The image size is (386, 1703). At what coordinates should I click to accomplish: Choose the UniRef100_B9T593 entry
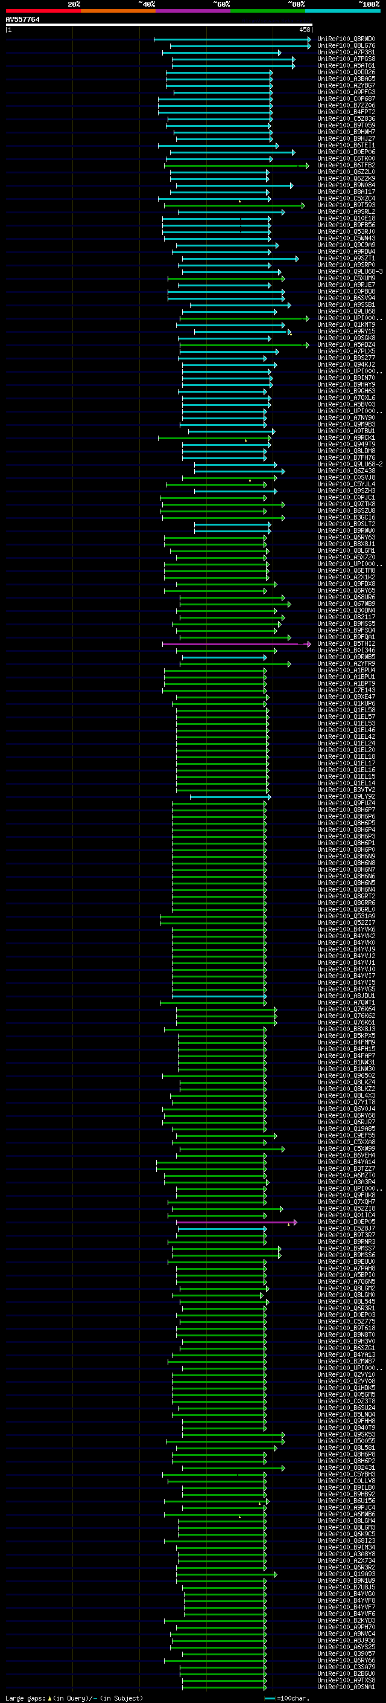click(x=346, y=205)
